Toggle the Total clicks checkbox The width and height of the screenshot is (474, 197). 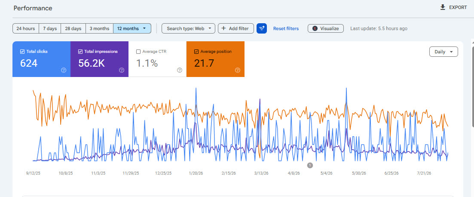tap(22, 52)
